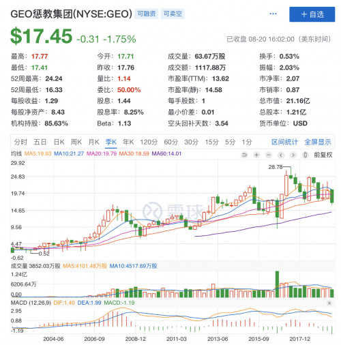The width and height of the screenshot is (341, 345).
Task: Click the tallest green volume bar
Action: (x=277, y=284)
